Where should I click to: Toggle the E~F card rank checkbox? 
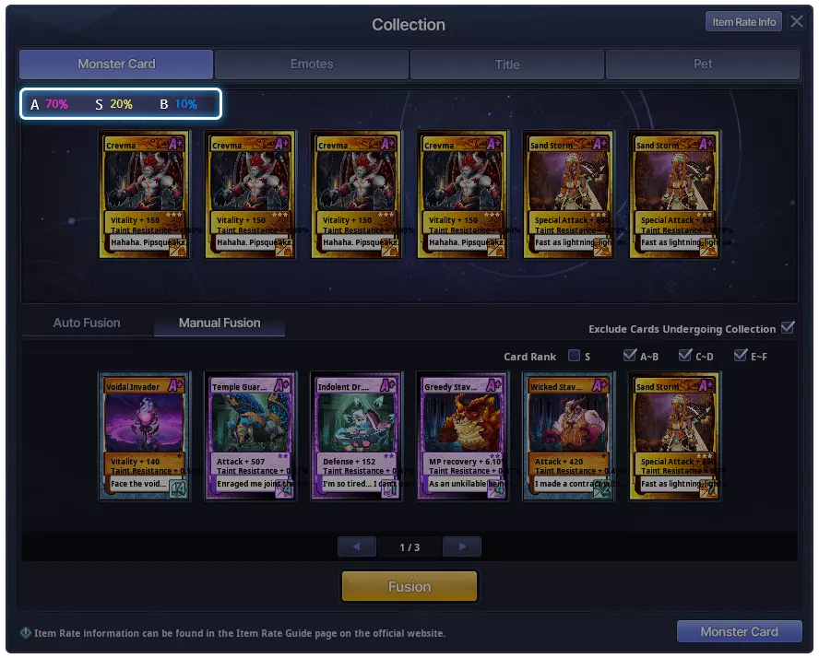(x=740, y=356)
